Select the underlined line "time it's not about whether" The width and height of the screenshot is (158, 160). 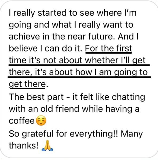tap(64, 60)
